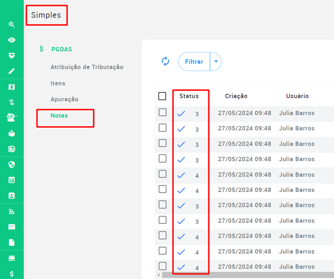
Task: Open the Dropbox-style box icon in sidebar
Action: click(11, 55)
